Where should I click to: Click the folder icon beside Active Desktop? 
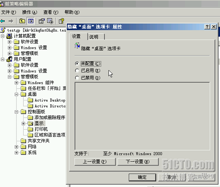coord(30,100)
